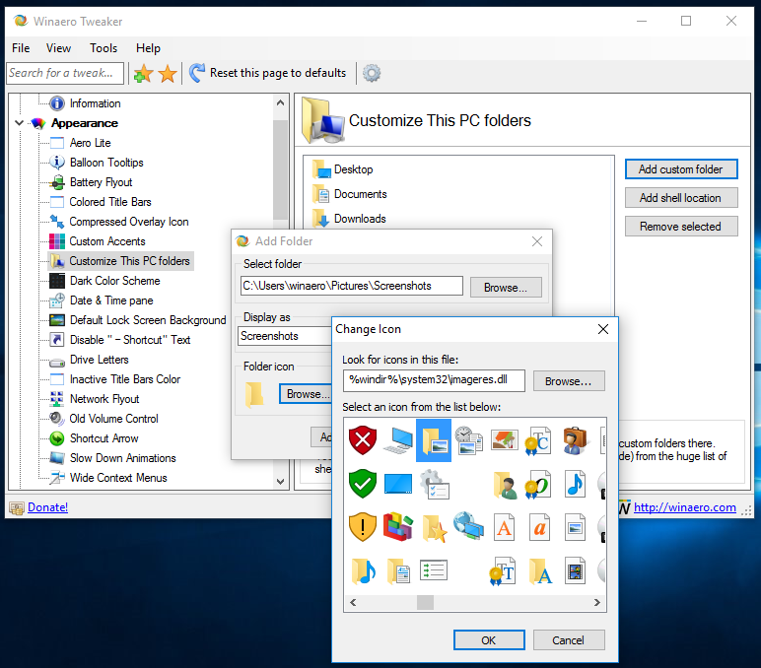Screen dimensions: 761x668
Task: Pick the green checklist document icon
Action: click(x=434, y=570)
